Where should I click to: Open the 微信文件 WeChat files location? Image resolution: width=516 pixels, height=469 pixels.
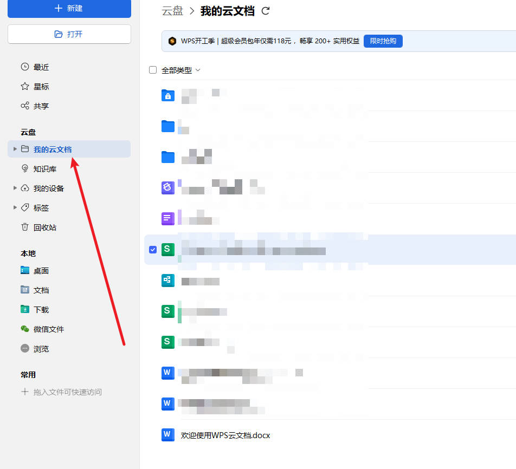(x=48, y=329)
